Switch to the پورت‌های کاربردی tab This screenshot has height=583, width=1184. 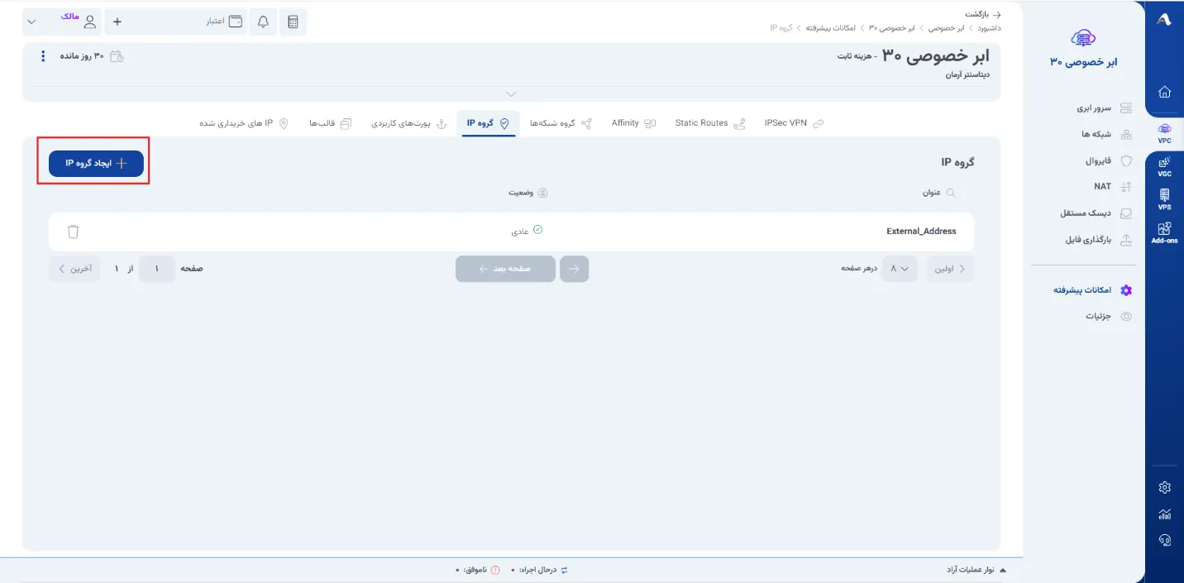coord(408,123)
